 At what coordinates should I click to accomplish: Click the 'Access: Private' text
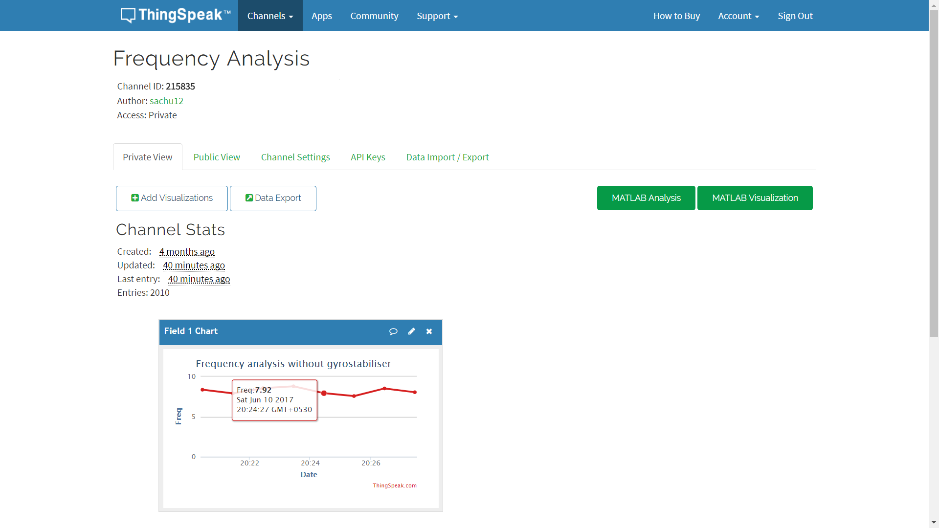pyautogui.click(x=147, y=115)
